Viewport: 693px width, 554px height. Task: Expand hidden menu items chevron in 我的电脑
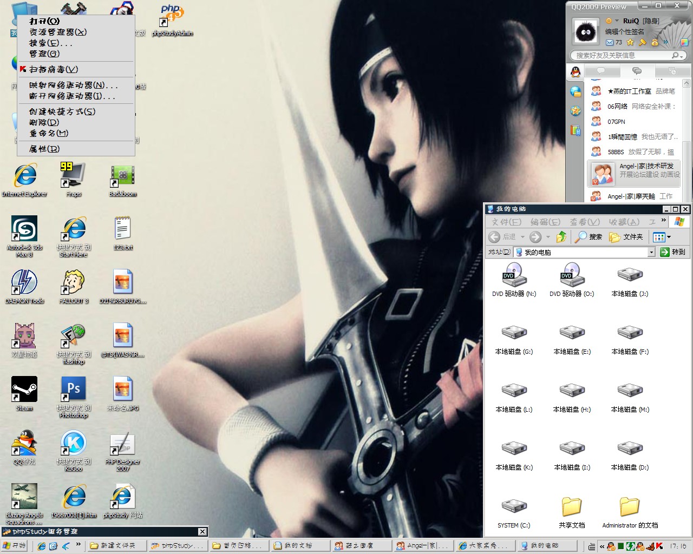[664, 221]
